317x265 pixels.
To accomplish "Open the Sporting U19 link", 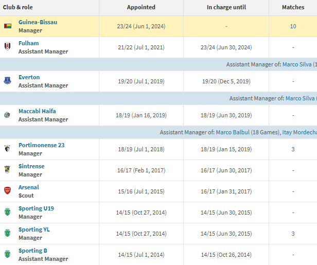I will [36, 208].
